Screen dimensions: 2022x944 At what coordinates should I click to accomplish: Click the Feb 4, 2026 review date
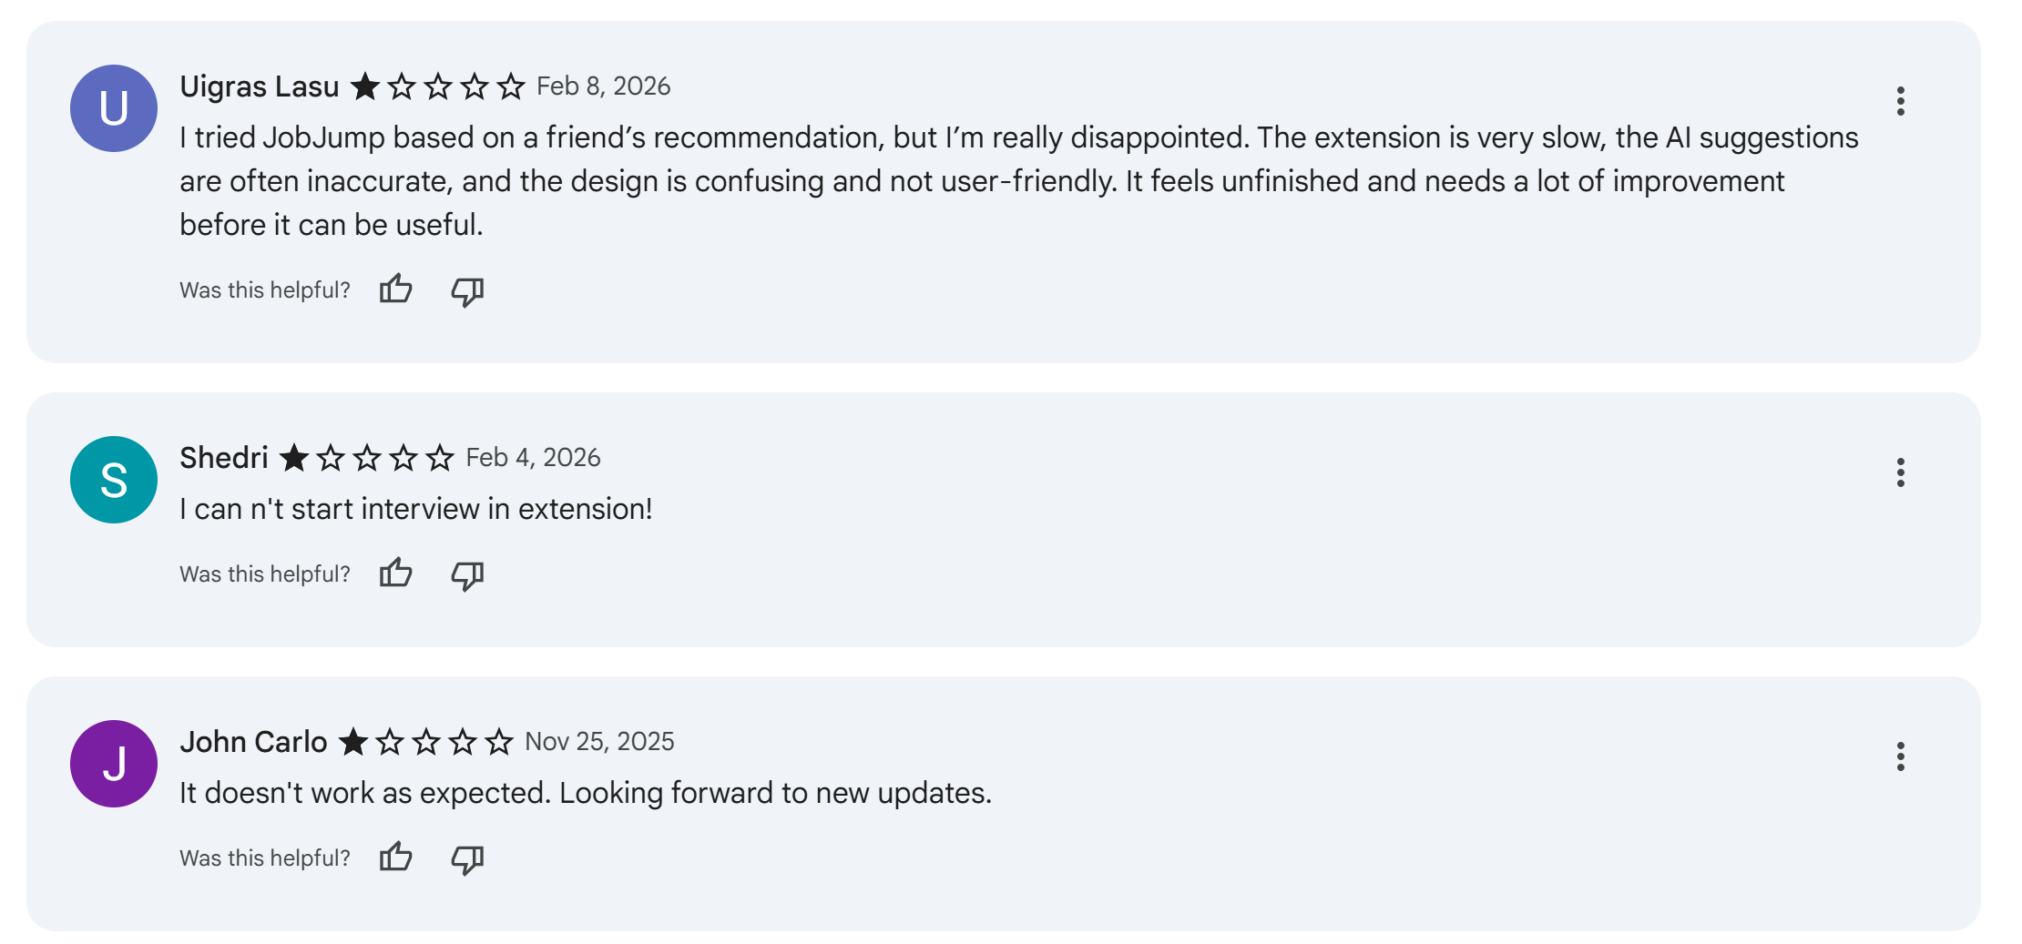(533, 458)
